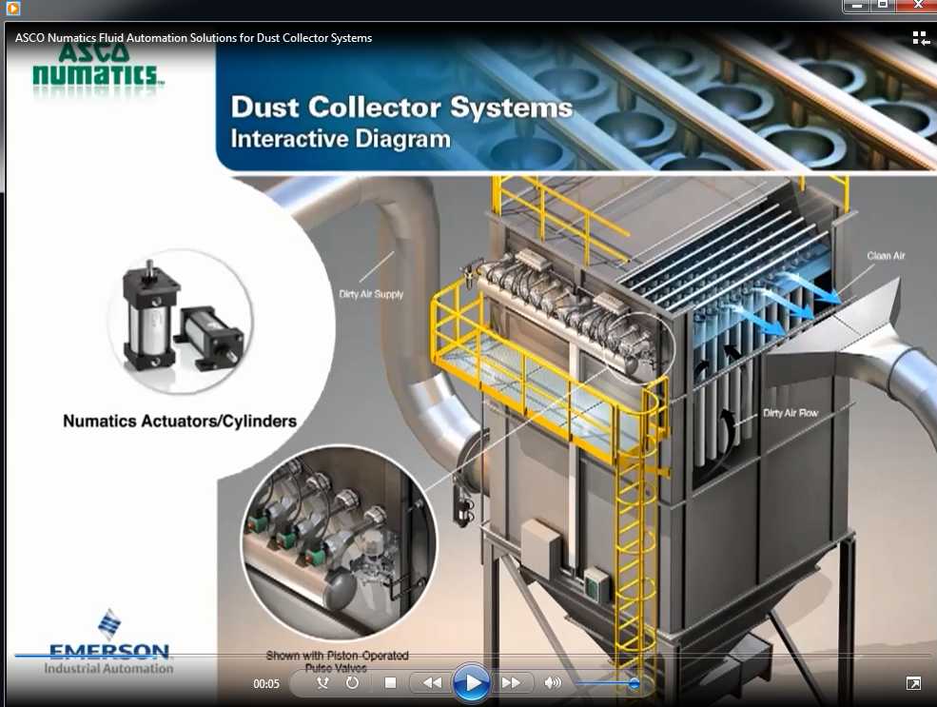Click the rewind (previous) button
This screenshot has width=937, height=707.
(432, 682)
